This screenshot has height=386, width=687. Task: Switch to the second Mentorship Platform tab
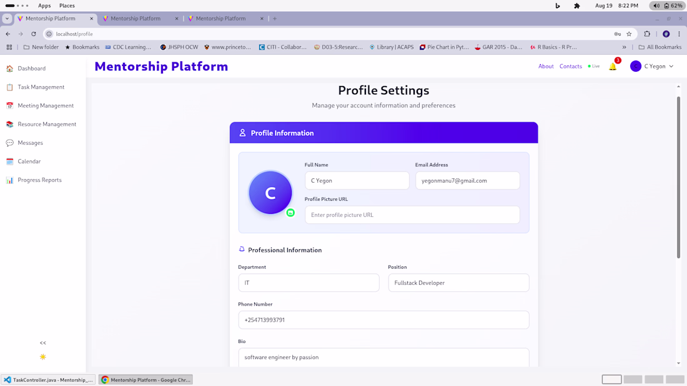click(136, 19)
